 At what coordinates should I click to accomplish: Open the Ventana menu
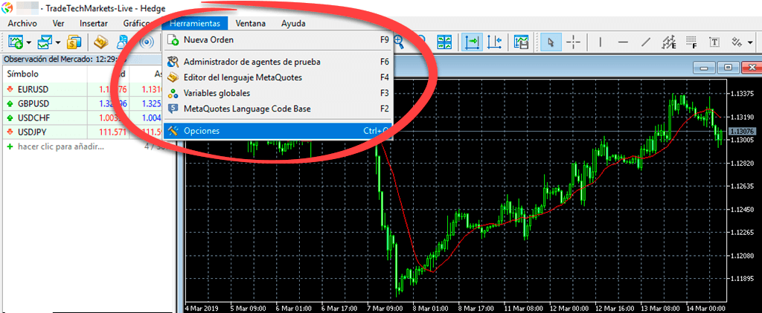(x=250, y=23)
